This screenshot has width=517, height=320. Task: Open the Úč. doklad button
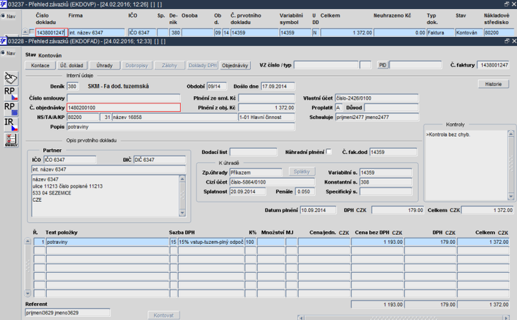click(72, 65)
